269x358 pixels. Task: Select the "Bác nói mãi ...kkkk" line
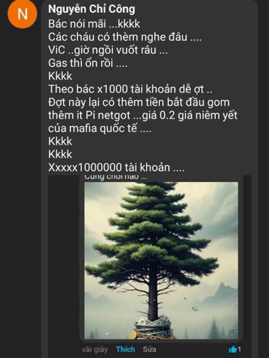(94, 24)
